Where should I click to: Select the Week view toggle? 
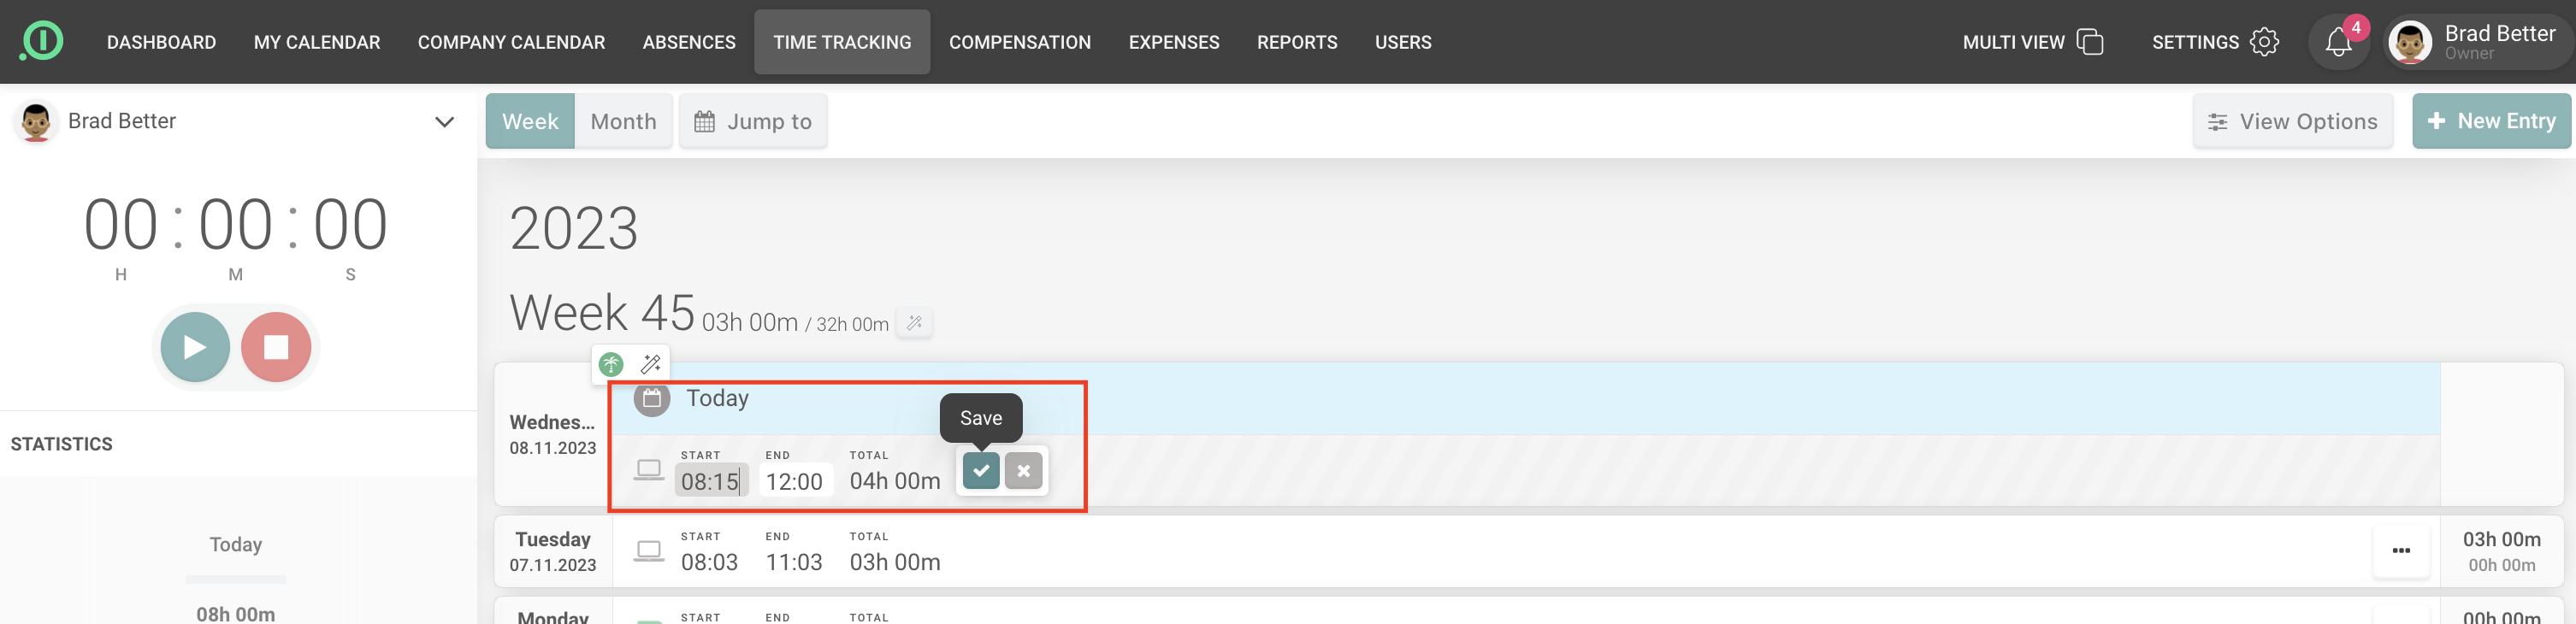click(530, 122)
